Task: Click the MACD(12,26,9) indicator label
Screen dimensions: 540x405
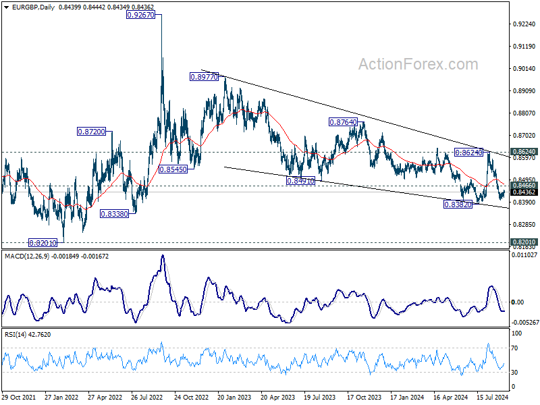Action: click(x=28, y=256)
